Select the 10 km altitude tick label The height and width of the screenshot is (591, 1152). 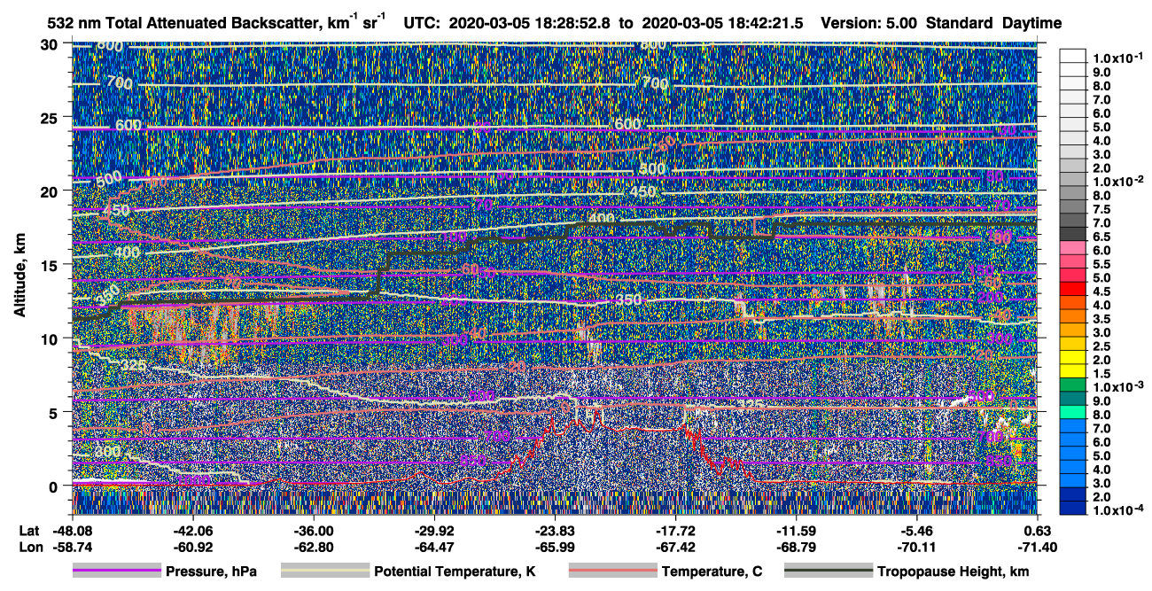[51, 338]
